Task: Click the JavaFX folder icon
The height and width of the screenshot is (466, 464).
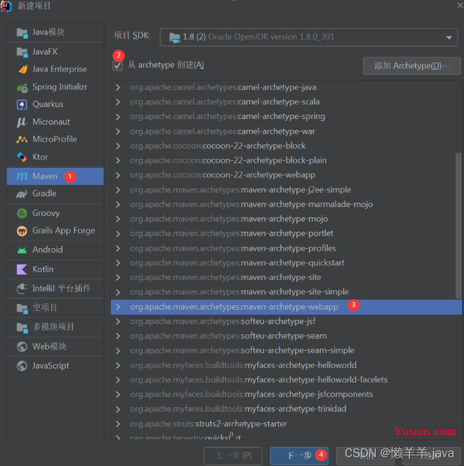Action: [x=22, y=52]
